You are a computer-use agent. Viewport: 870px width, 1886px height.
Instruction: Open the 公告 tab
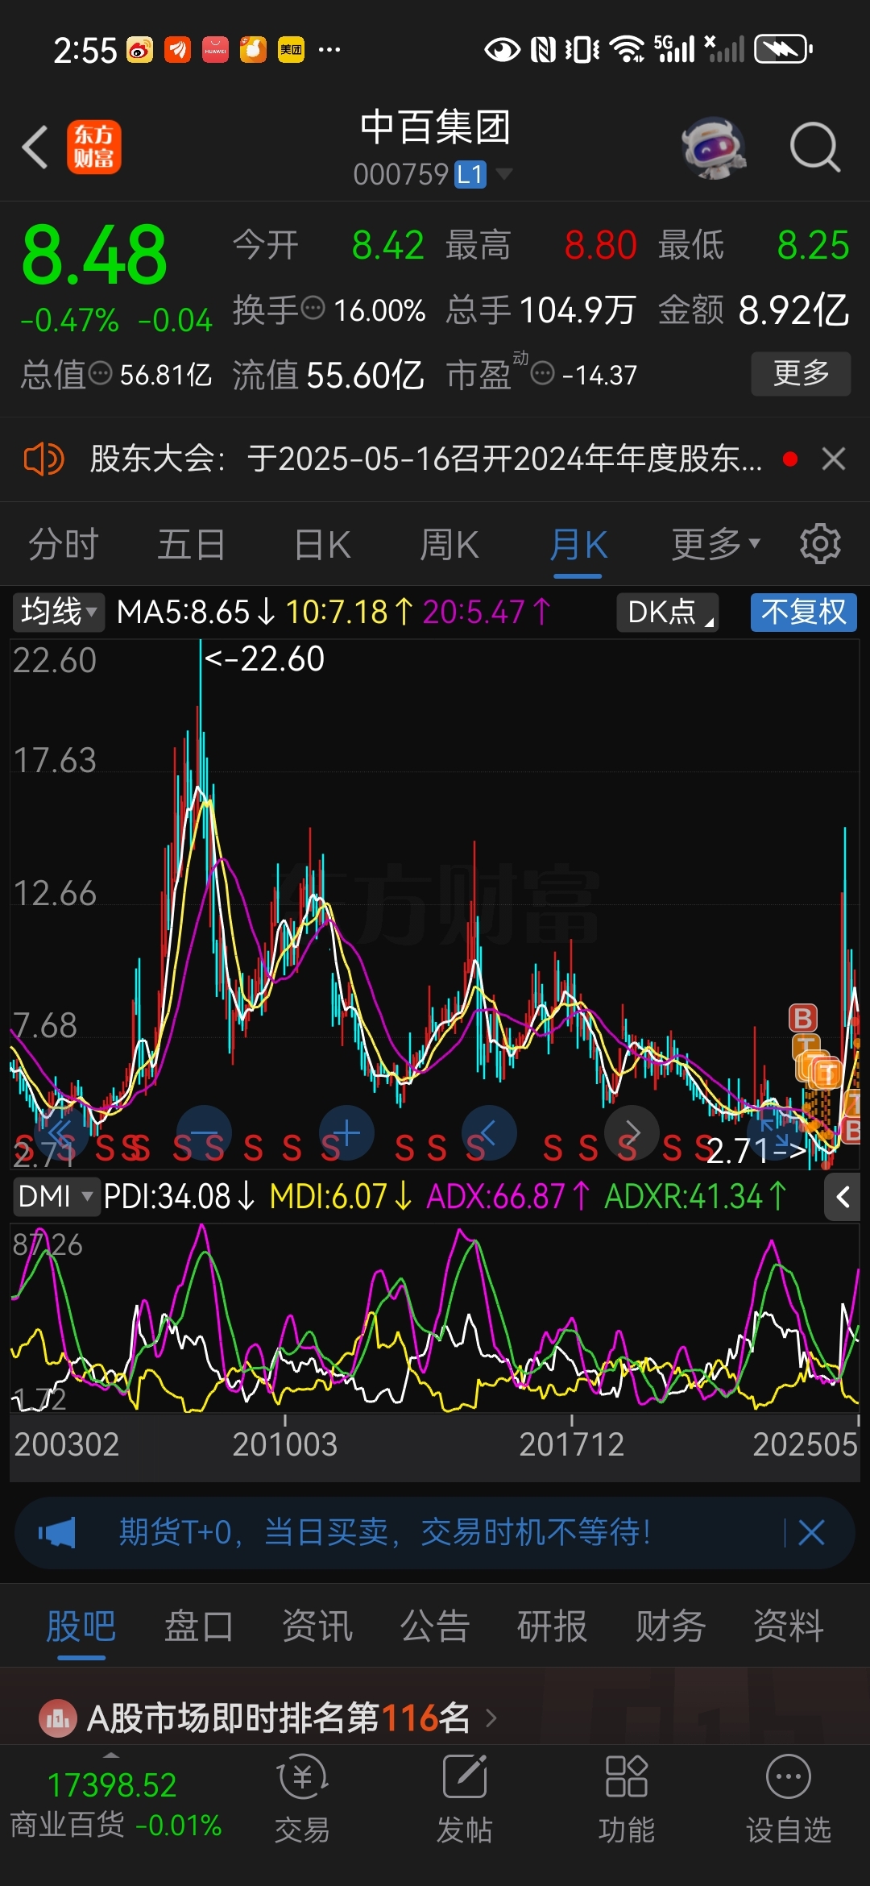pyautogui.click(x=435, y=1626)
